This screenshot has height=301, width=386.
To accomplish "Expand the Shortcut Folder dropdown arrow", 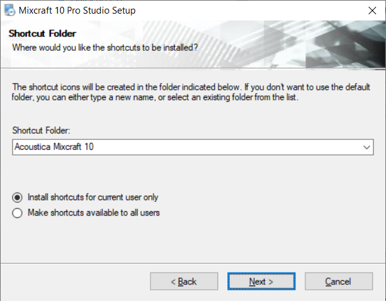I will pos(367,147).
